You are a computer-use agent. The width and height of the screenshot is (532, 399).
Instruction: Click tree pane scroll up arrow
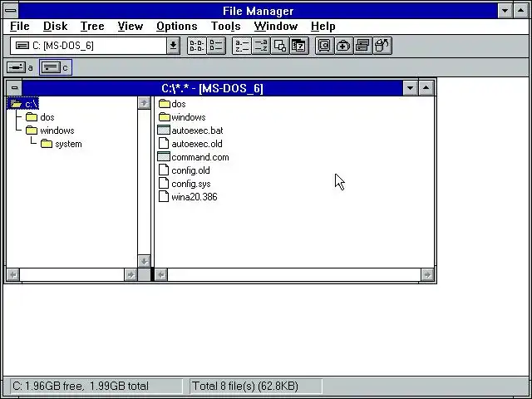tap(144, 103)
